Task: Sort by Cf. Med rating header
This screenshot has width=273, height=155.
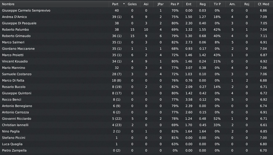Action: 263,4
